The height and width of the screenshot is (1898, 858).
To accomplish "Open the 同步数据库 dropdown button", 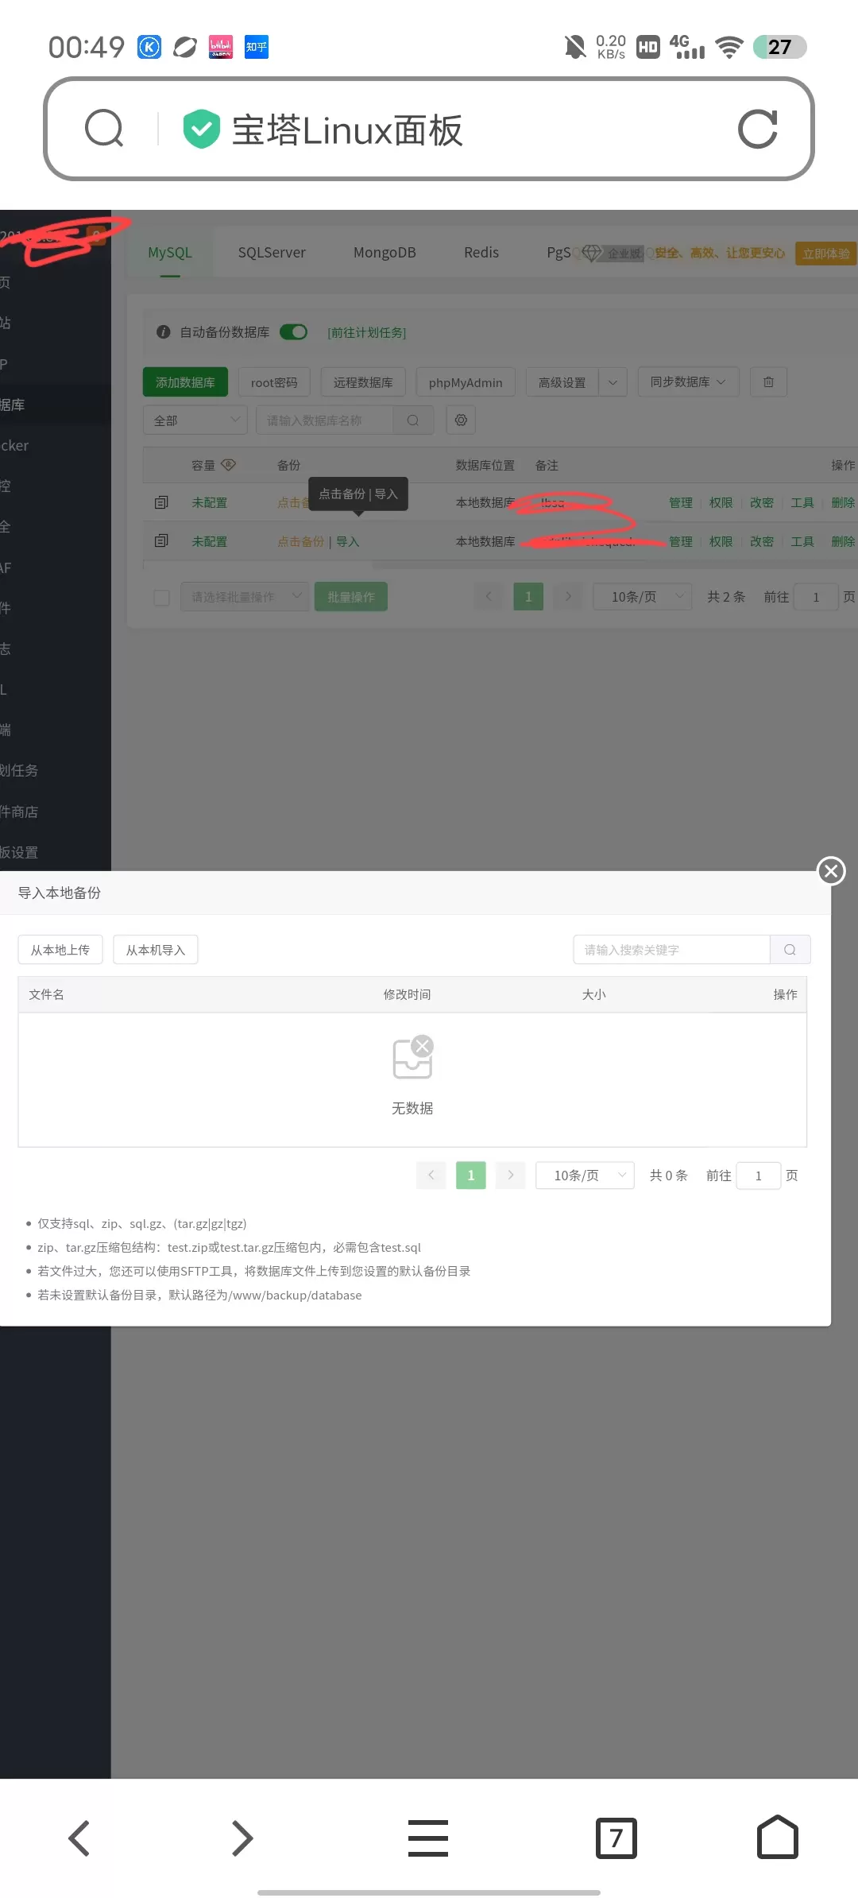I will click(688, 382).
